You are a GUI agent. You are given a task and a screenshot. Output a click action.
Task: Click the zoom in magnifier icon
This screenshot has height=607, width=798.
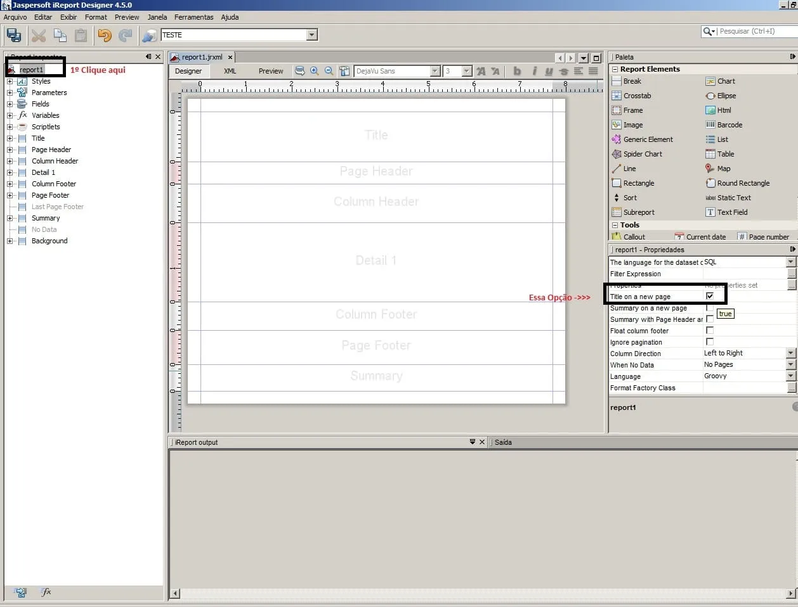(x=315, y=71)
